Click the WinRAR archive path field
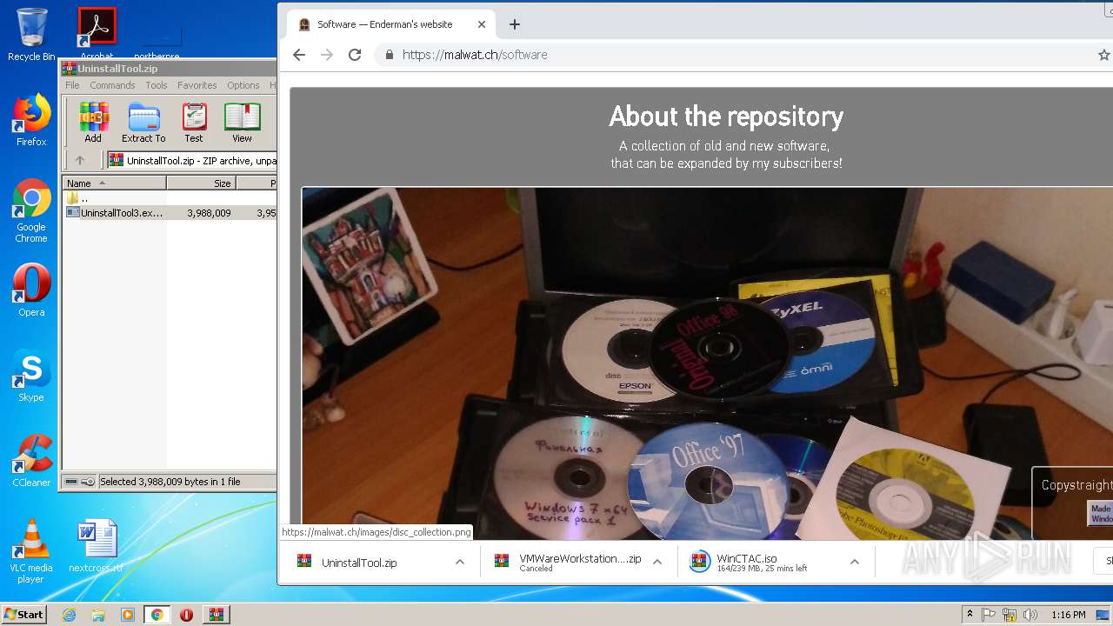 coord(191,160)
